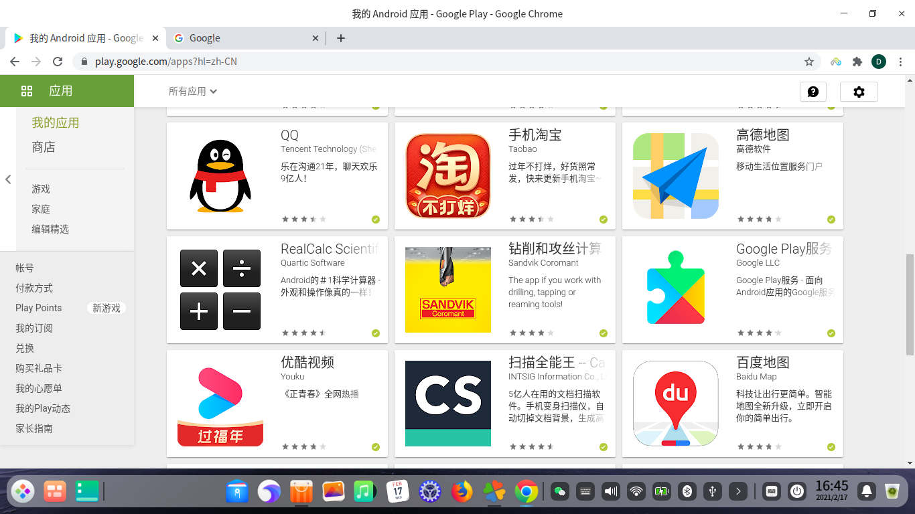Click the battery status tray icon
The image size is (915, 514).
662,491
